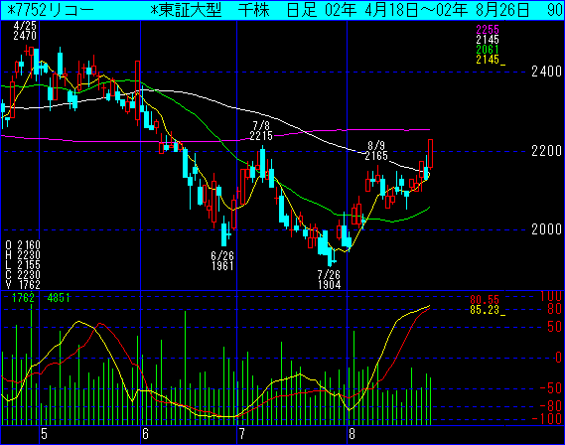Click the 7/26 1904 bottom label
This screenshot has width=565, height=445.
[329, 280]
